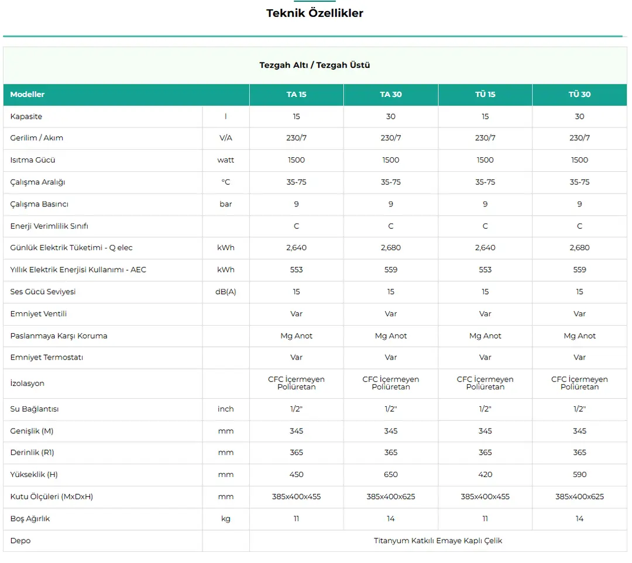Viewport: 632px width, 563px height.
Task: Select the 650 height value for TA 30
Action: coord(390,474)
